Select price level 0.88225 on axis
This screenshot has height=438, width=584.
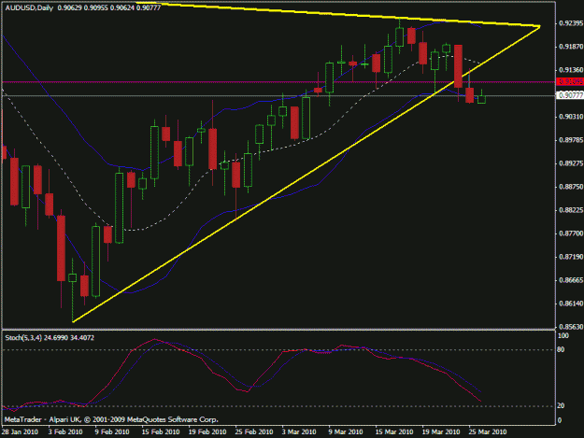pos(571,210)
